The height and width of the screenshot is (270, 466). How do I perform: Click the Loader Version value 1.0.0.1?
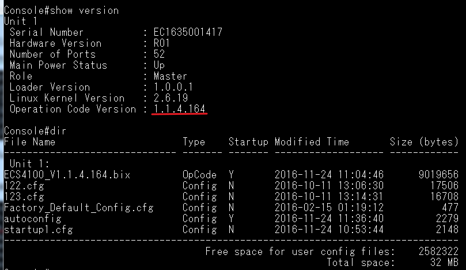(x=173, y=87)
